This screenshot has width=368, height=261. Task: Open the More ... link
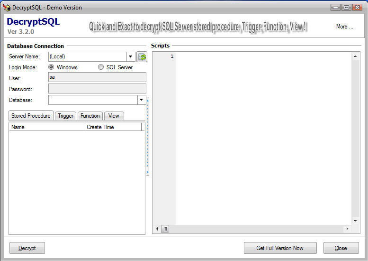[344, 27]
